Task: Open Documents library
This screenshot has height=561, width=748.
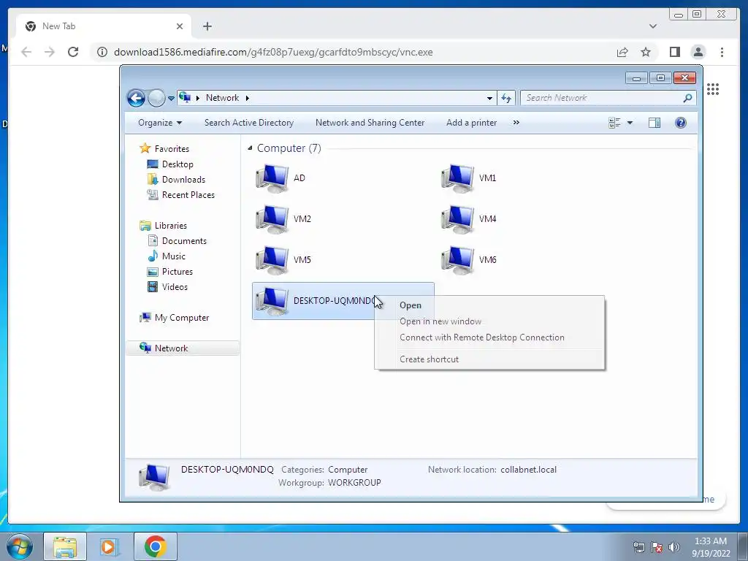Action: pos(177,241)
